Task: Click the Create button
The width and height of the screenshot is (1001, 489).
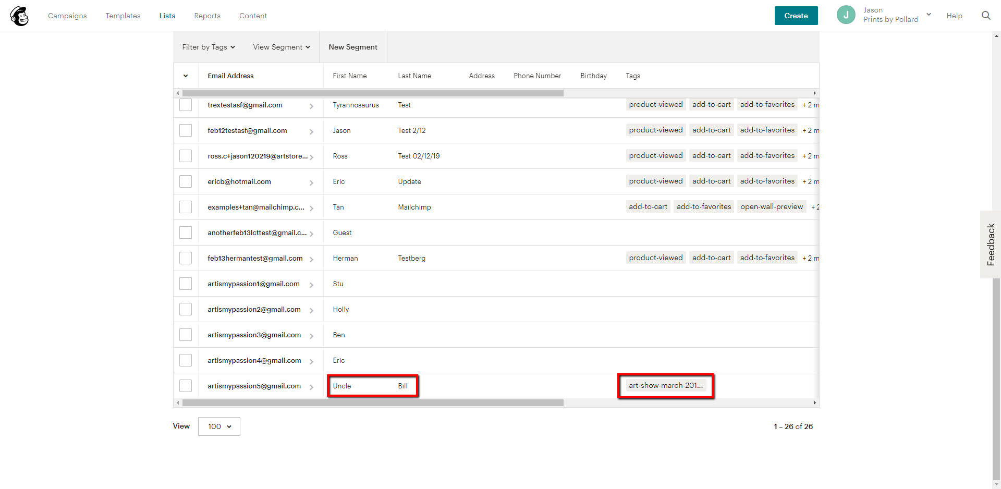Action: [796, 16]
